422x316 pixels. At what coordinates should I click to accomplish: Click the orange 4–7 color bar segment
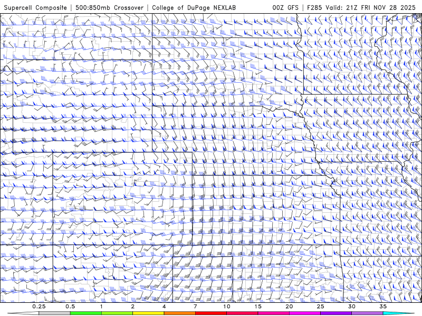(179, 313)
